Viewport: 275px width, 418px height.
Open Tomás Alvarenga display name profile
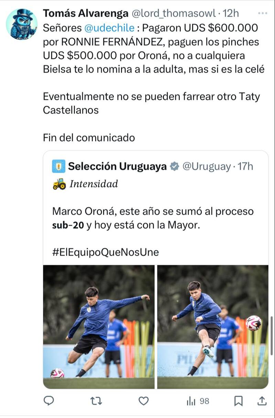[x=85, y=13]
